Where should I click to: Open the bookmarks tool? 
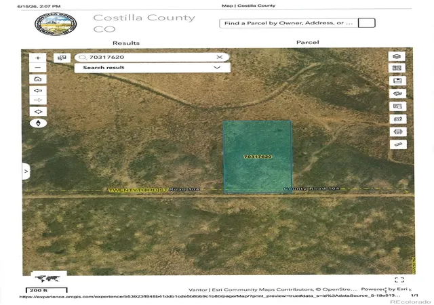tap(397, 81)
